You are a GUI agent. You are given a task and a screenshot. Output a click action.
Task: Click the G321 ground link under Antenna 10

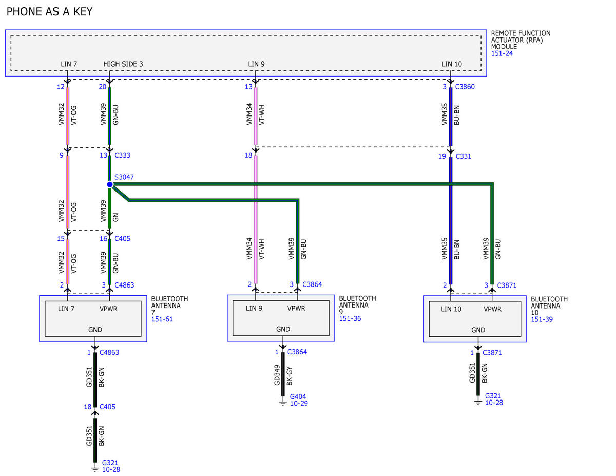pos(494,399)
